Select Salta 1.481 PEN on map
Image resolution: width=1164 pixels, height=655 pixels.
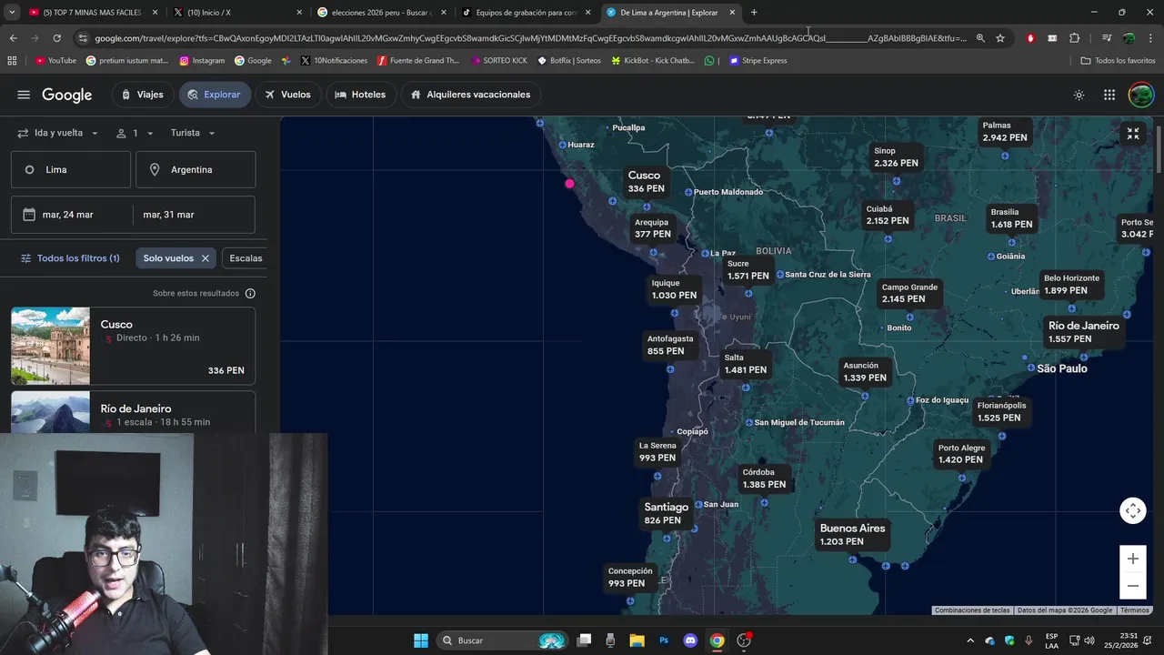tap(745, 364)
